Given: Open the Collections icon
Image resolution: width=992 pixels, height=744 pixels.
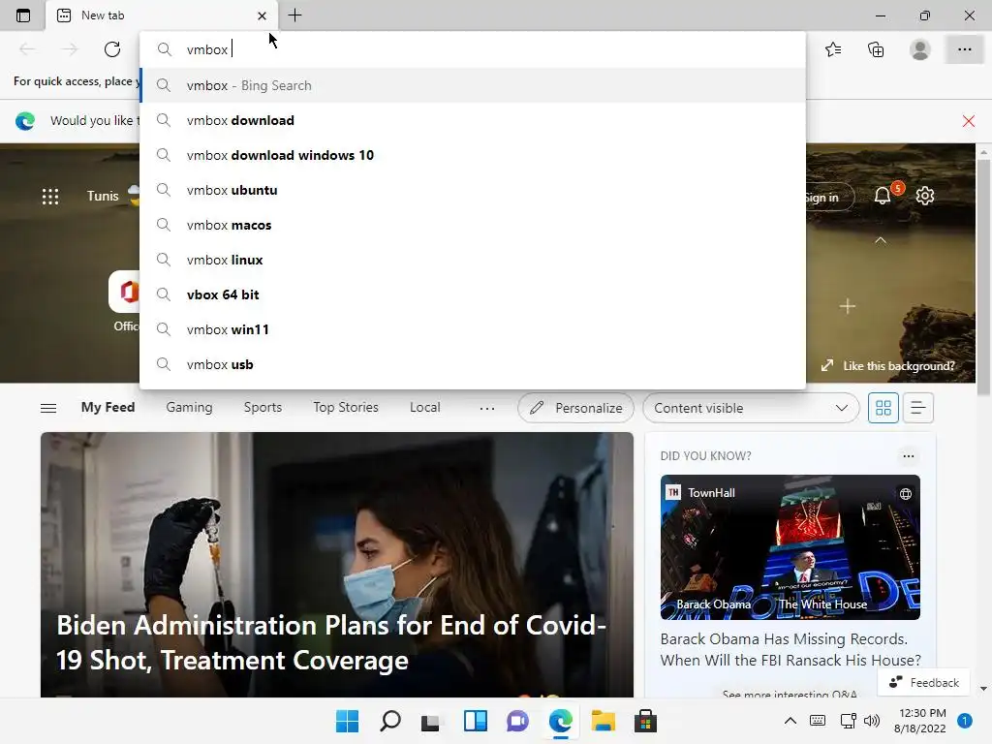Looking at the screenshot, I should click(876, 49).
